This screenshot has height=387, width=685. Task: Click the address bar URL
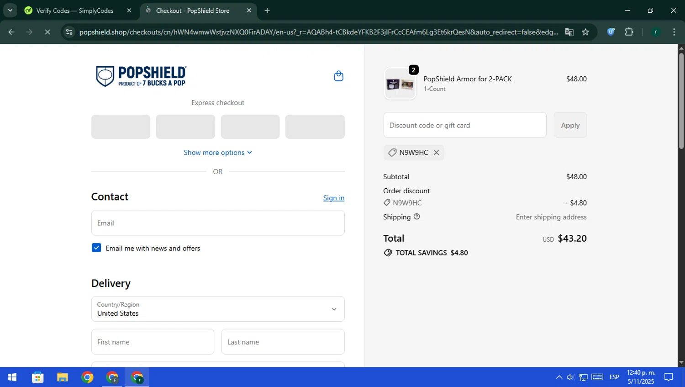318,32
